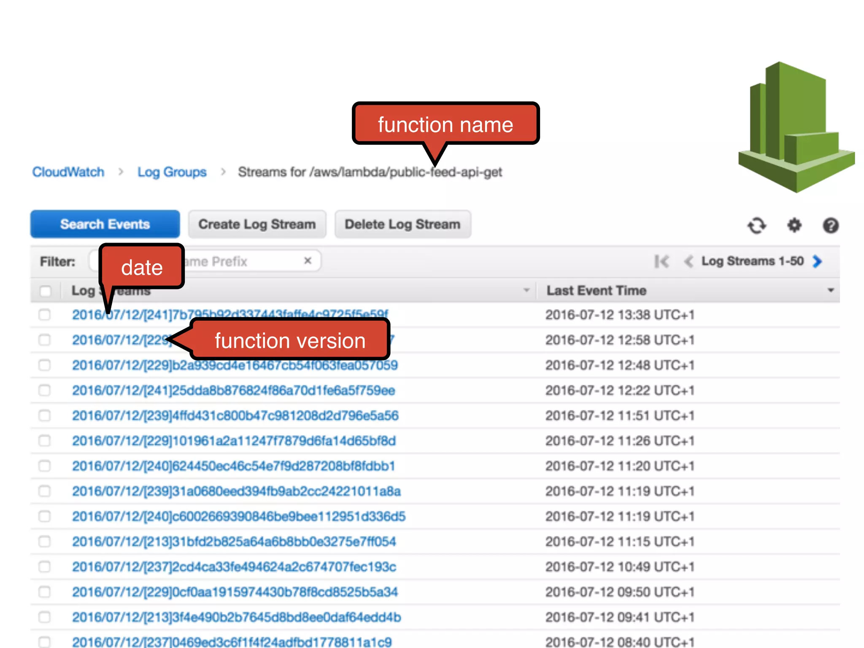Open the settings gear icon
864x648 pixels.
[794, 225]
